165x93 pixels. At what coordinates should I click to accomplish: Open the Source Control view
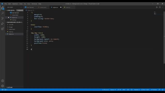(x=3, y=18)
